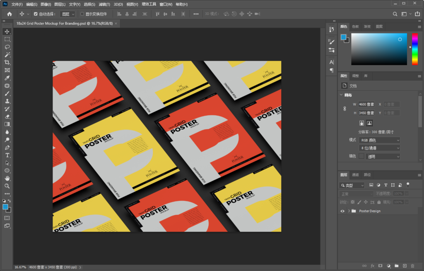
Task: Switch to the 色板 tab
Action: point(355,26)
